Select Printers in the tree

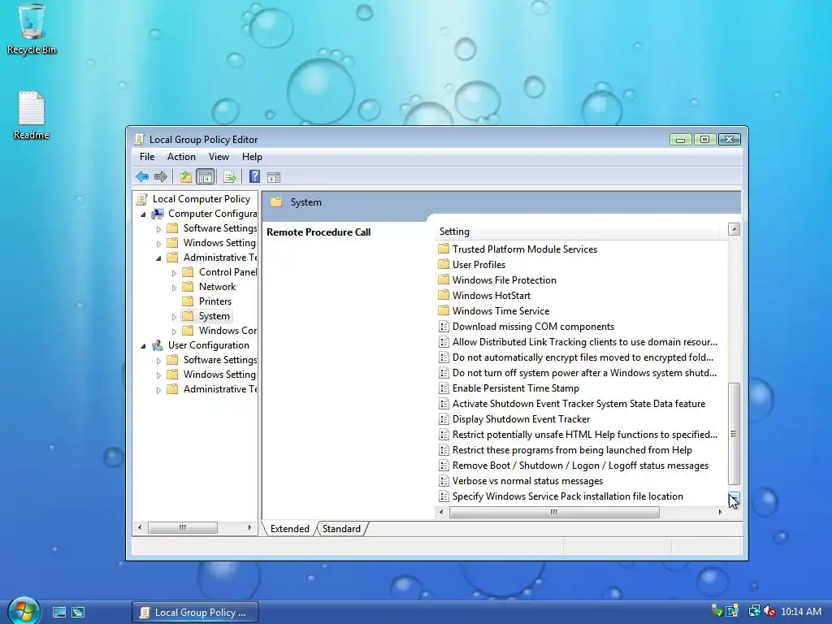[x=214, y=301]
